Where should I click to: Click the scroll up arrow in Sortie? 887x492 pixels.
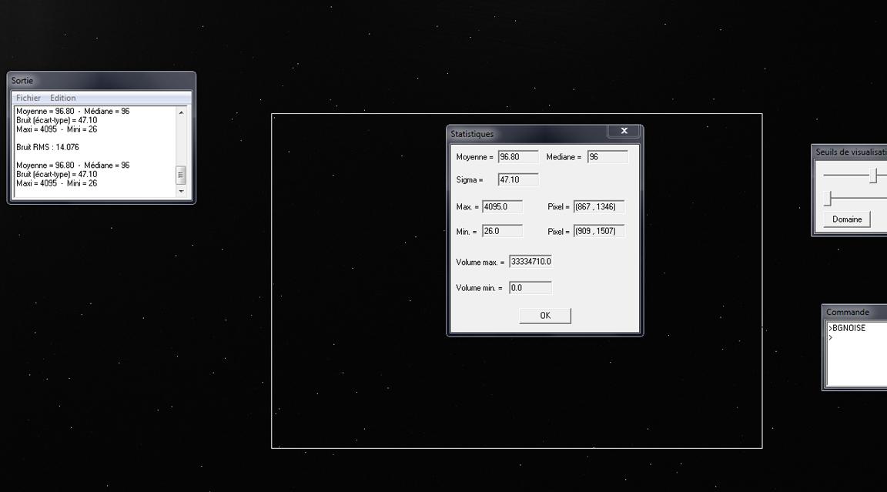181,112
